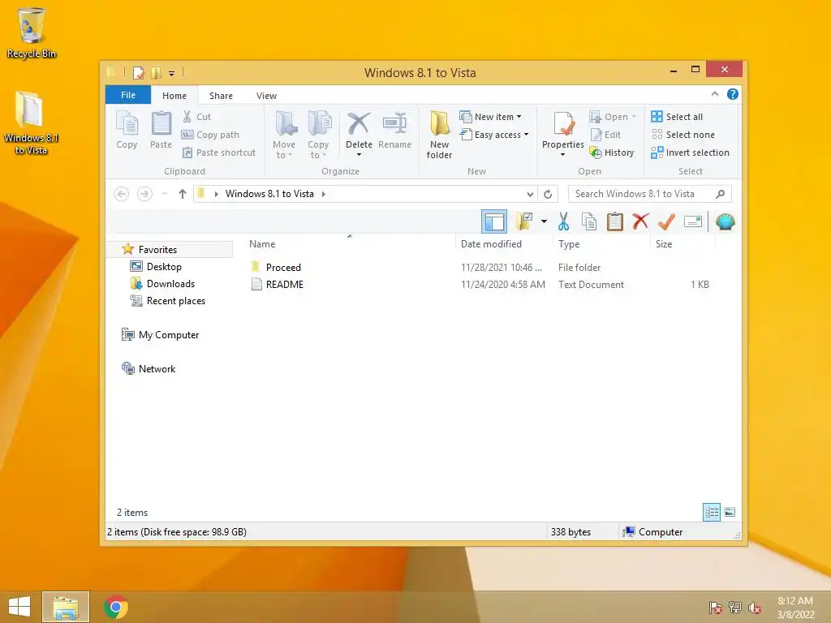831x623 pixels.
Task: Create a New folder from ribbon
Action: pos(439,135)
